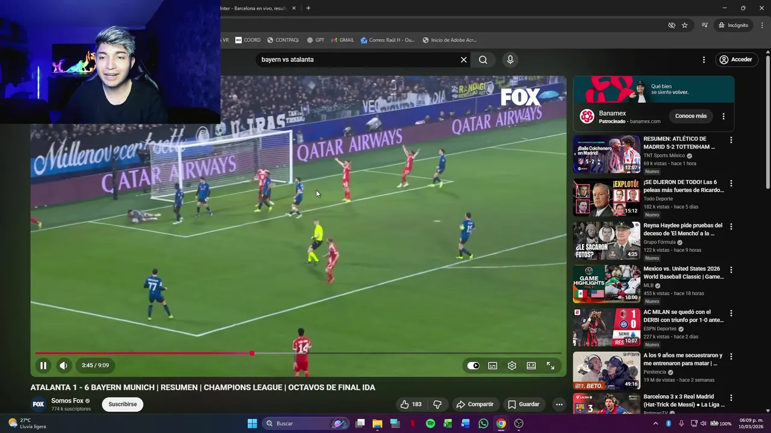Click the Suscribirse button

pos(123,404)
